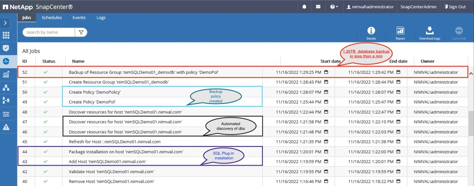The image size is (474, 186).
Task: Sort by Start date column header
Action: (x=330, y=61)
